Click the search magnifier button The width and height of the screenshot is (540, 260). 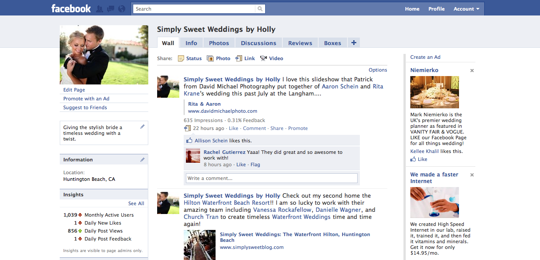coord(260,8)
